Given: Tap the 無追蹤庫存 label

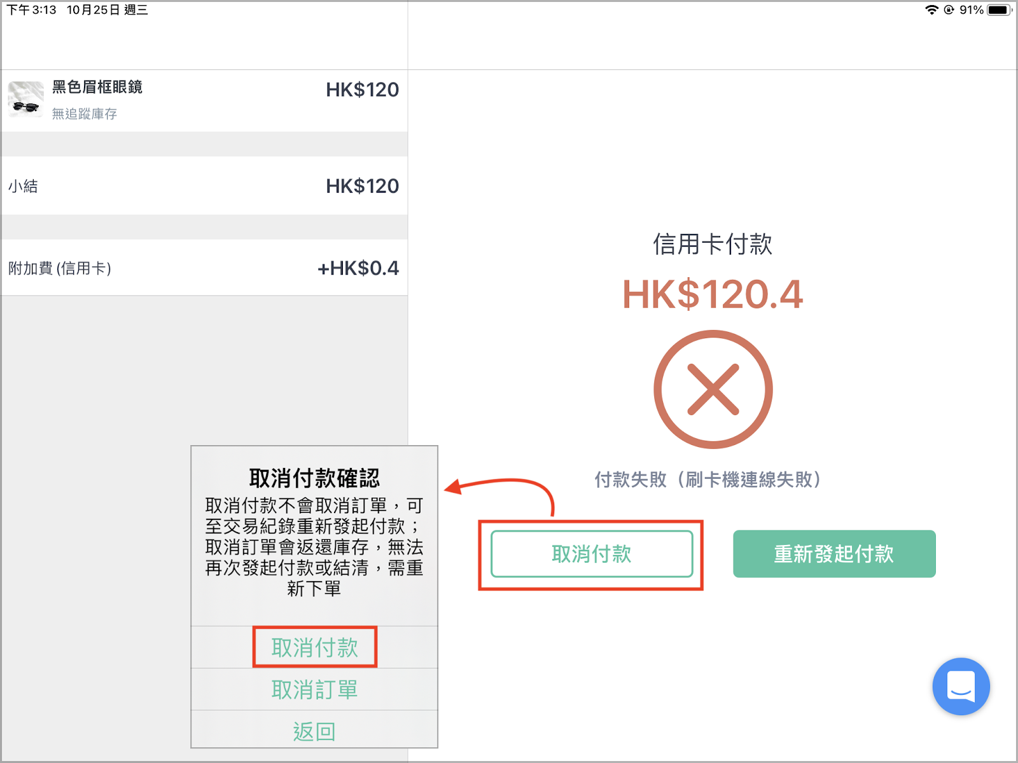Looking at the screenshot, I should pos(85,114).
